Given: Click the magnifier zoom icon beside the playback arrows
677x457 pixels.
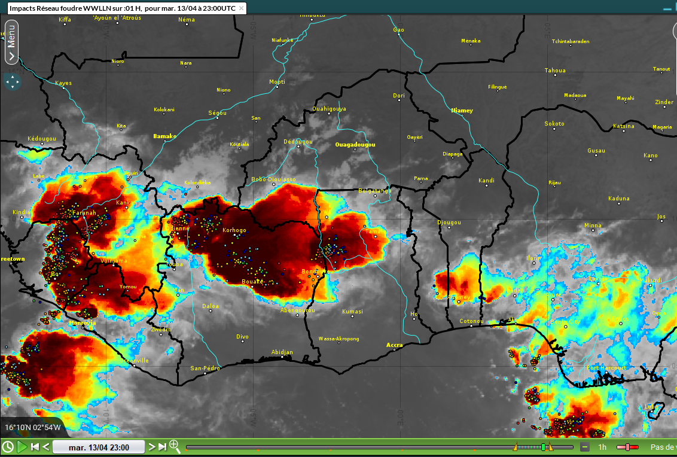Looking at the screenshot, I should tap(175, 447).
